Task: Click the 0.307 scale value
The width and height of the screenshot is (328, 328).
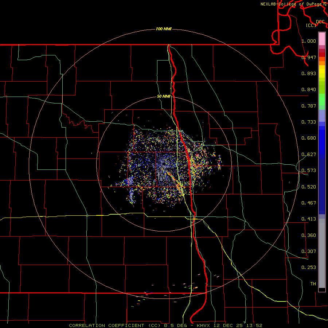Action: [x=309, y=251]
